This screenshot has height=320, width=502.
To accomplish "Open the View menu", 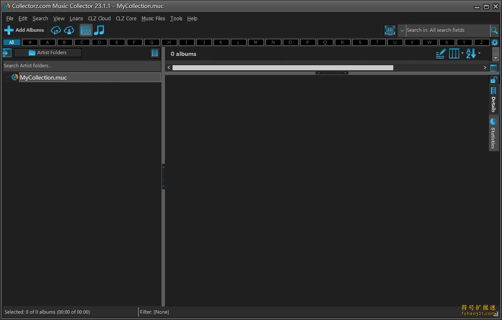I will (59, 19).
